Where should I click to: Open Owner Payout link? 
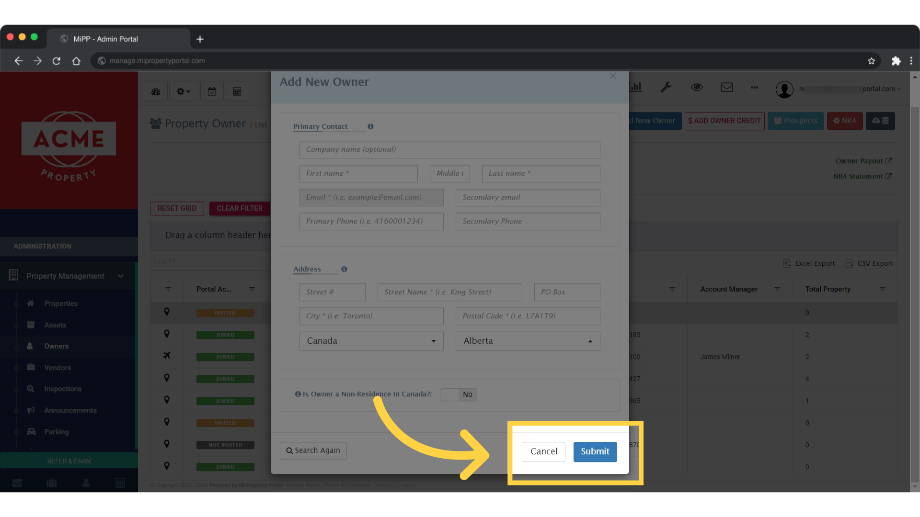pos(863,161)
